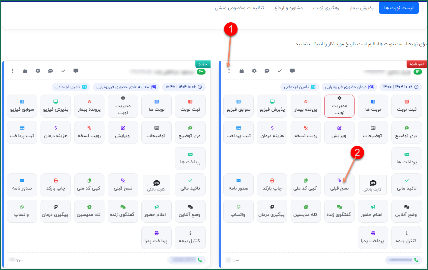Click the SMS کارت بانکی button on the new card
Screen dimensions: 428x270
157,185
